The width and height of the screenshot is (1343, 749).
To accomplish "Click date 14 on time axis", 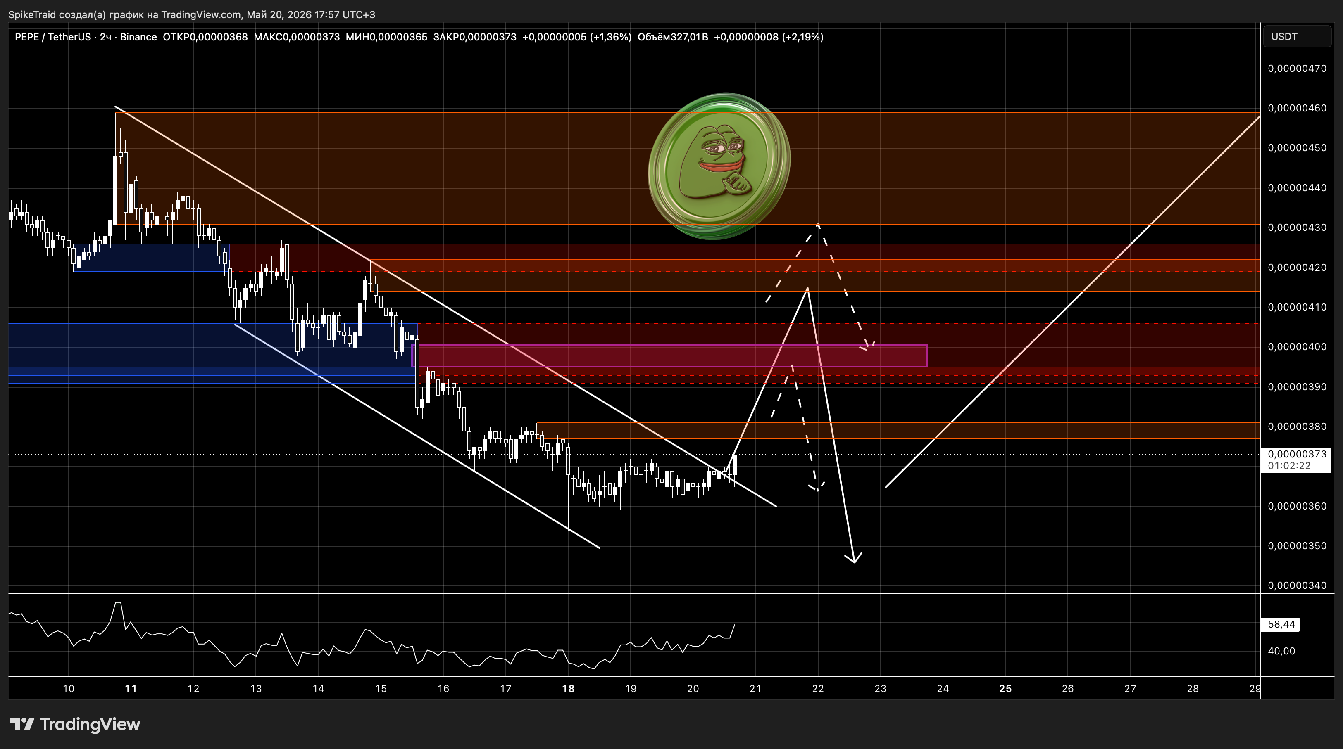I will pos(319,689).
